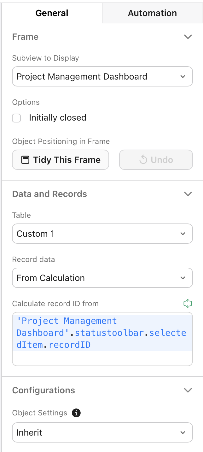Viewport: 203px width, 452px height.
Task: Enable the Initially closed option
Action: tap(16, 118)
